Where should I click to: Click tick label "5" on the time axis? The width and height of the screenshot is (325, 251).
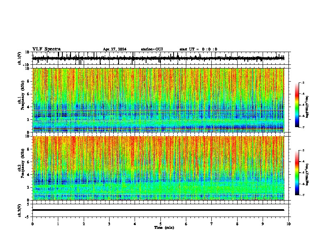point(160,224)
